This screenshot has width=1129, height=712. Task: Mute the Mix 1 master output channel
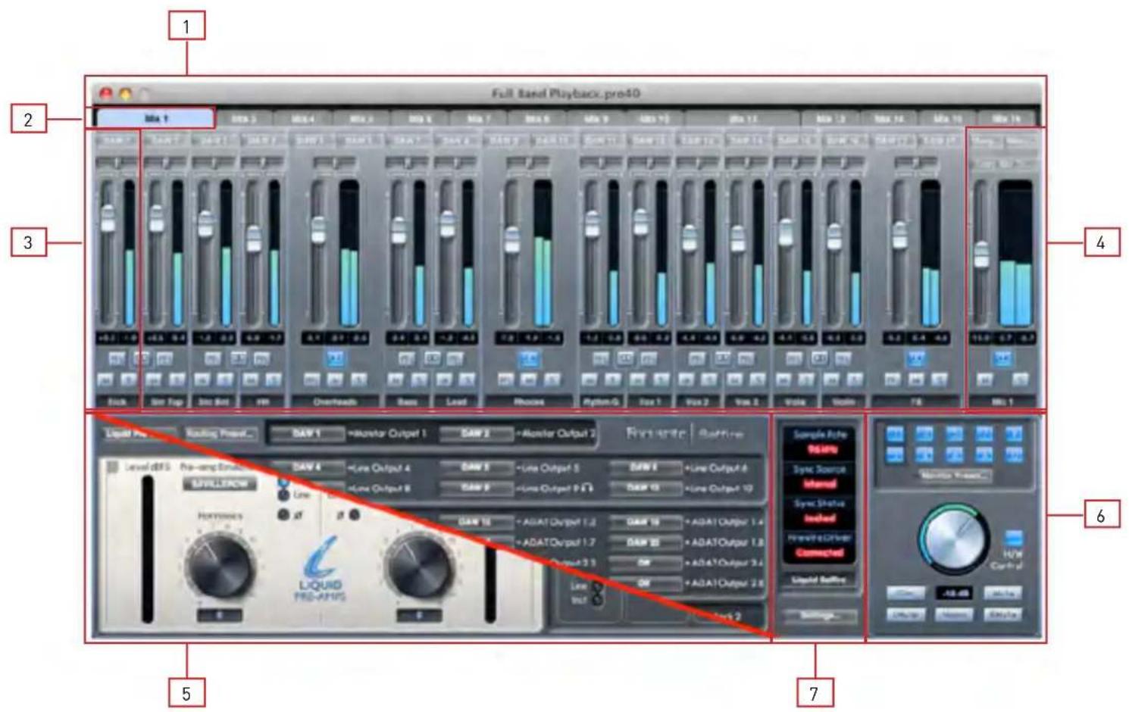click(984, 380)
